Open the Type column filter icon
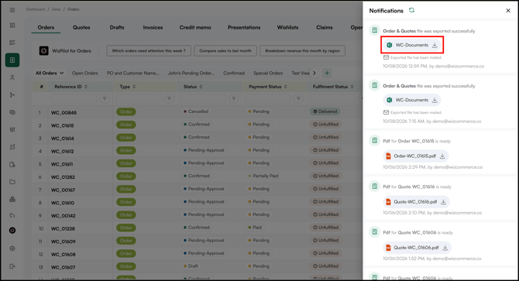Image resolution: width=519 pixels, height=281 pixels. click(x=169, y=98)
